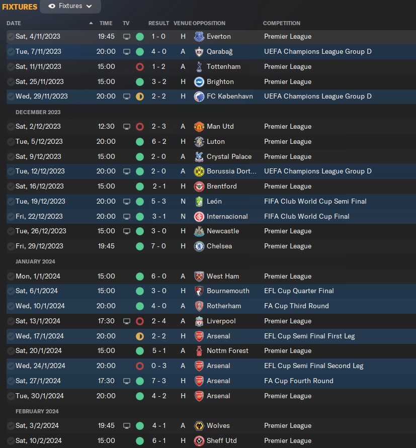Toggle the checkmark beside Sat, 4/11/2023
The height and width of the screenshot is (448, 416).
coord(11,37)
